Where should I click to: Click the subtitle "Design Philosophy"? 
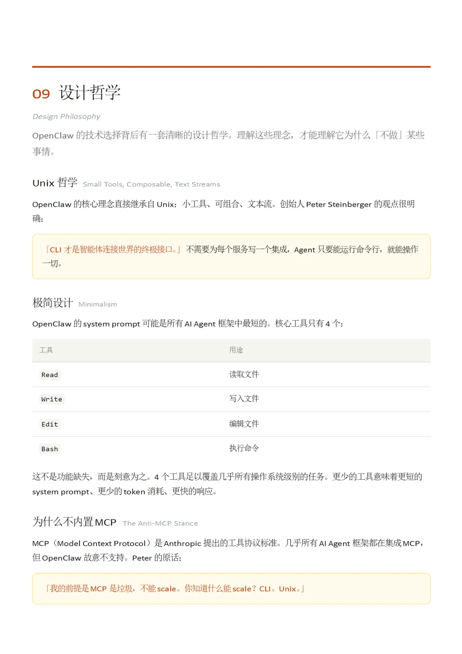[x=66, y=116]
